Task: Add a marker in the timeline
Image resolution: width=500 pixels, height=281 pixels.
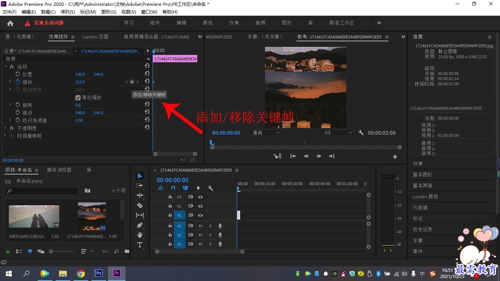Action: [198, 188]
